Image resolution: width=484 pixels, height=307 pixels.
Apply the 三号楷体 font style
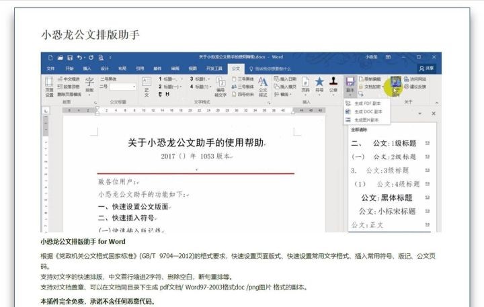(x=243, y=87)
